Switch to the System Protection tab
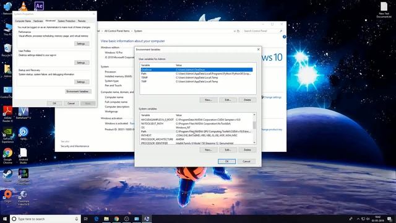The height and width of the screenshot is (223, 396). pos(67,21)
